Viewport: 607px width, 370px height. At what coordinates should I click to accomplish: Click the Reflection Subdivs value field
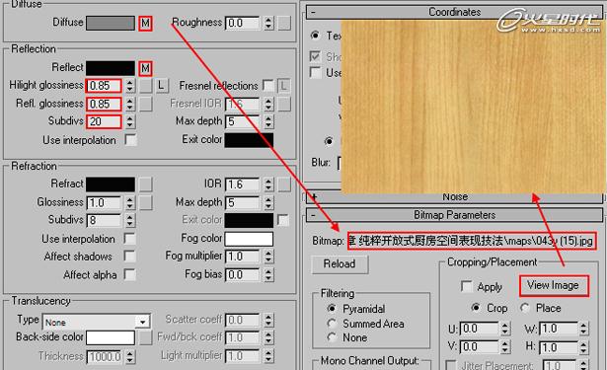point(105,121)
